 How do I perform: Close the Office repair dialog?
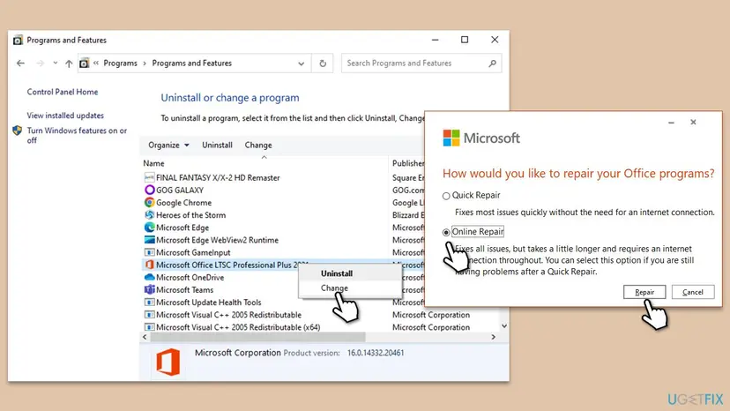[693, 122]
